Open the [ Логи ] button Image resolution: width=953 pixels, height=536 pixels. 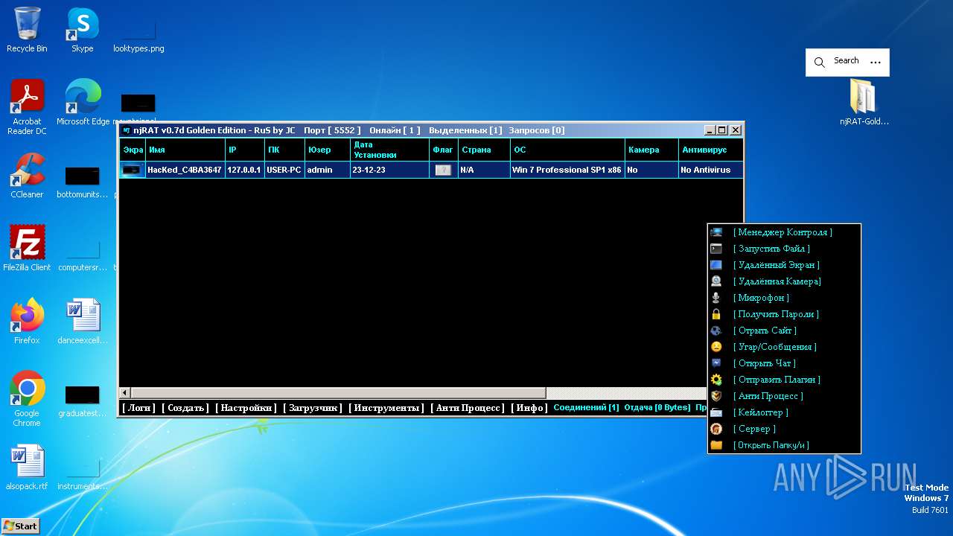coord(138,408)
